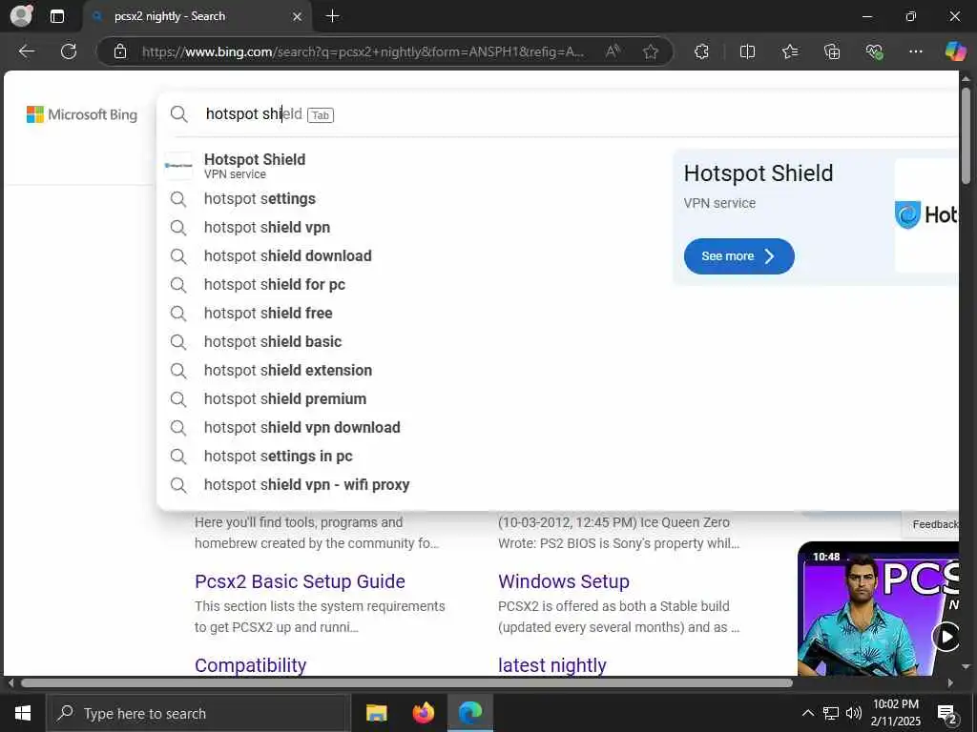Image resolution: width=977 pixels, height=732 pixels.
Task: Select suggestion 'hotspot shield free'
Action: [411, 313]
